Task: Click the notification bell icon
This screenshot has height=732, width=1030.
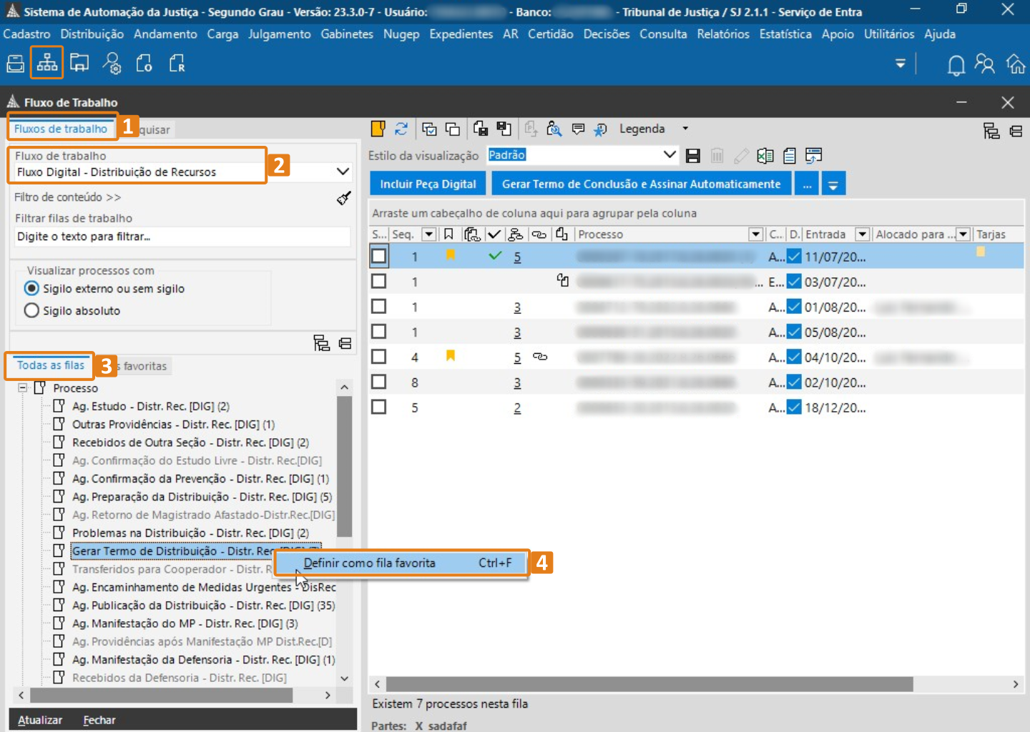Action: click(x=956, y=65)
